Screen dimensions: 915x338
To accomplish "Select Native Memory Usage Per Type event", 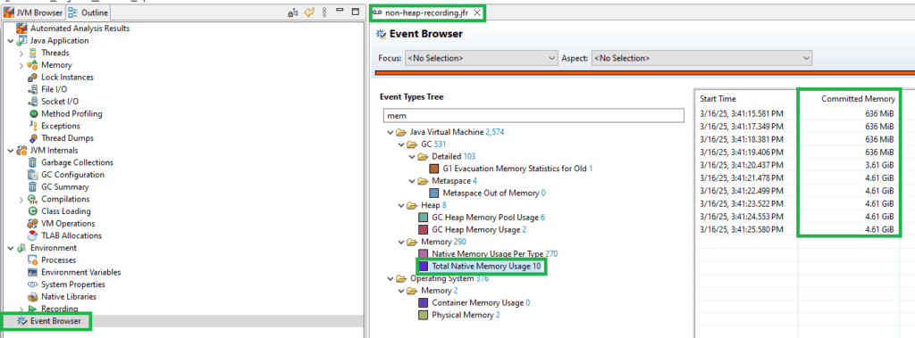I will pyautogui.click(x=488, y=254).
